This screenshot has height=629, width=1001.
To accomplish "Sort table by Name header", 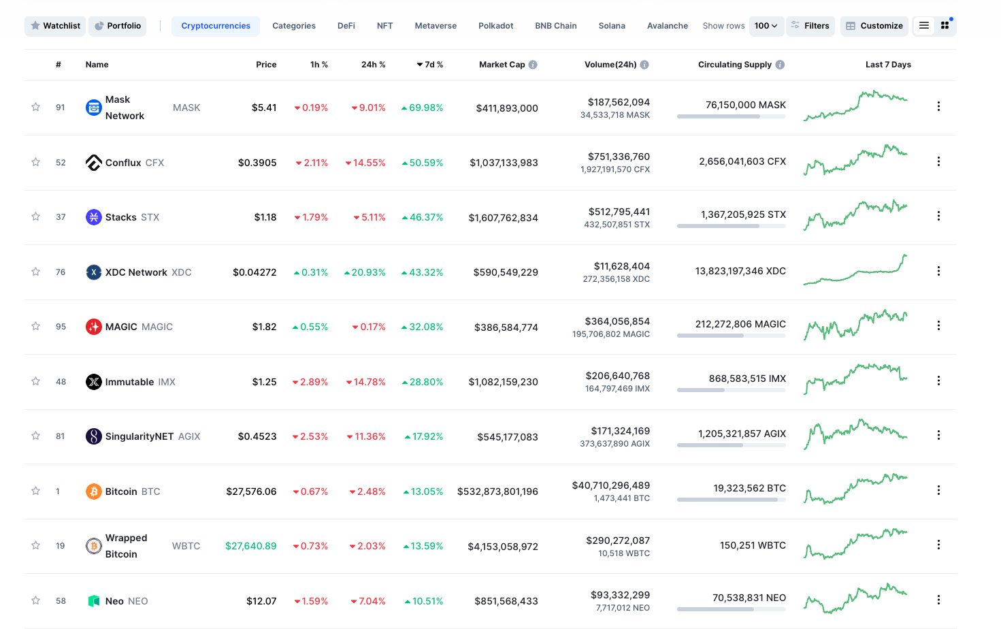I will click(x=97, y=65).
